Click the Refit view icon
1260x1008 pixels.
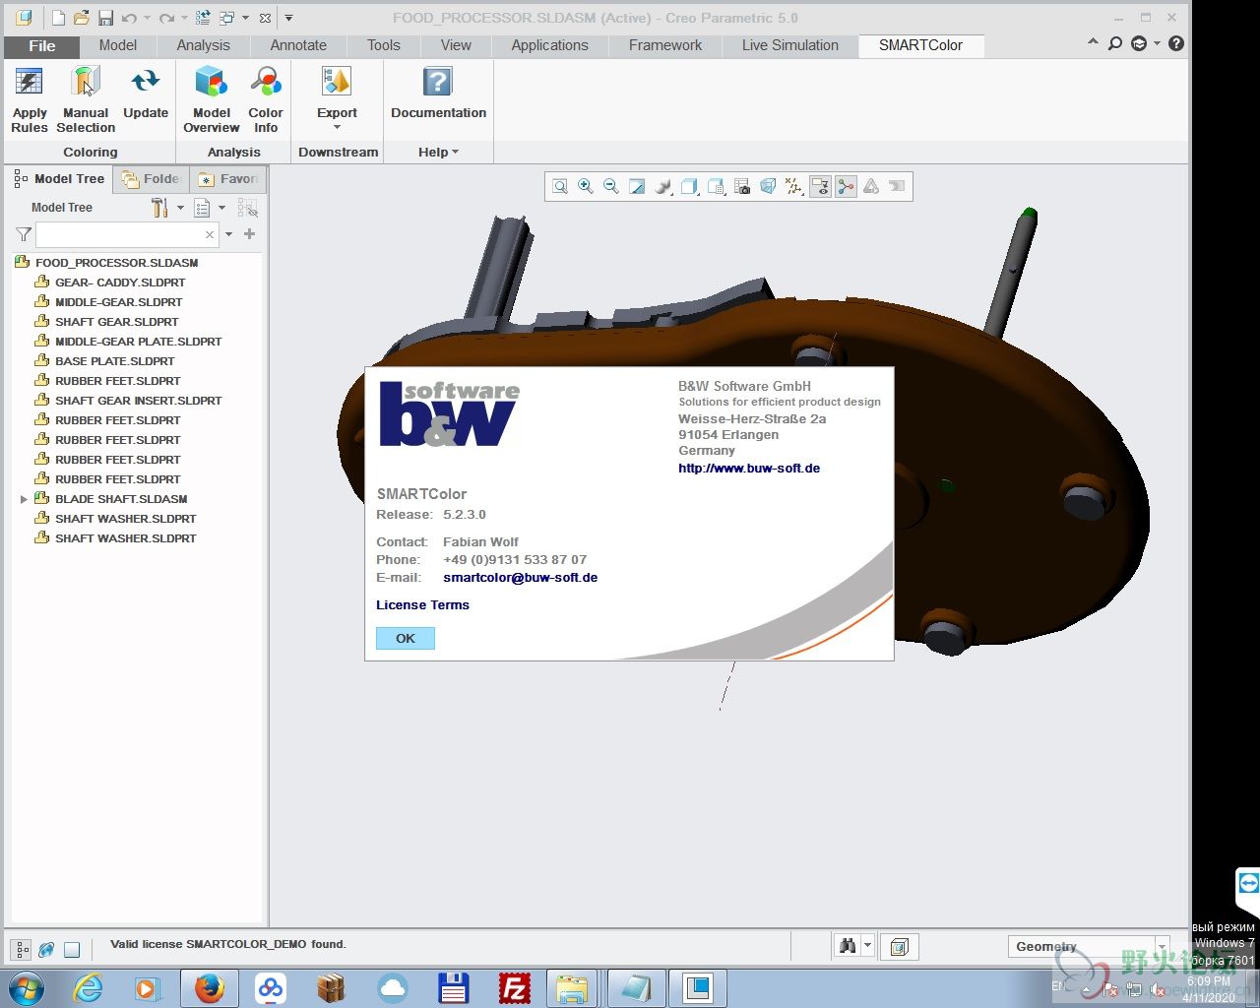coord(560,186)
